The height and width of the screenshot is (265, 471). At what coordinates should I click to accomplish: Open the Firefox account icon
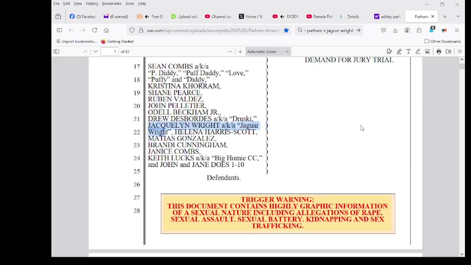pyautogui.click(x=407, y=30)
